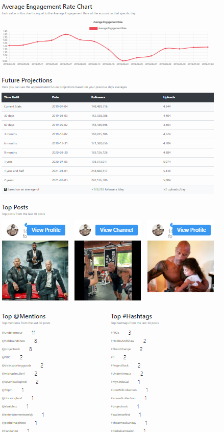The width and height of the screenshot is (224, 432).
Task: Click View Profile button on third post
Action: [x=191, y=230]
